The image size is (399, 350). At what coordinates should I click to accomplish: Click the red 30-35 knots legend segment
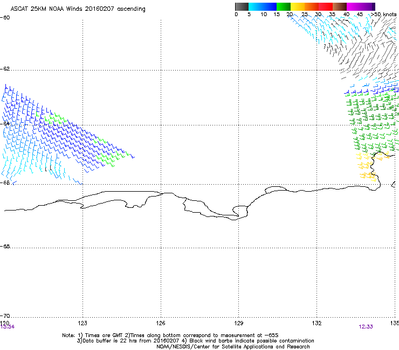326,6
